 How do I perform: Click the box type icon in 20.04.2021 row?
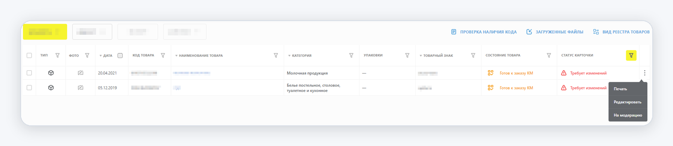(51, 73)
